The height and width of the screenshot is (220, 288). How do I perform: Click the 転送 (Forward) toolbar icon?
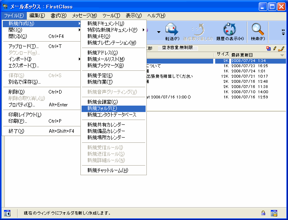172,31
